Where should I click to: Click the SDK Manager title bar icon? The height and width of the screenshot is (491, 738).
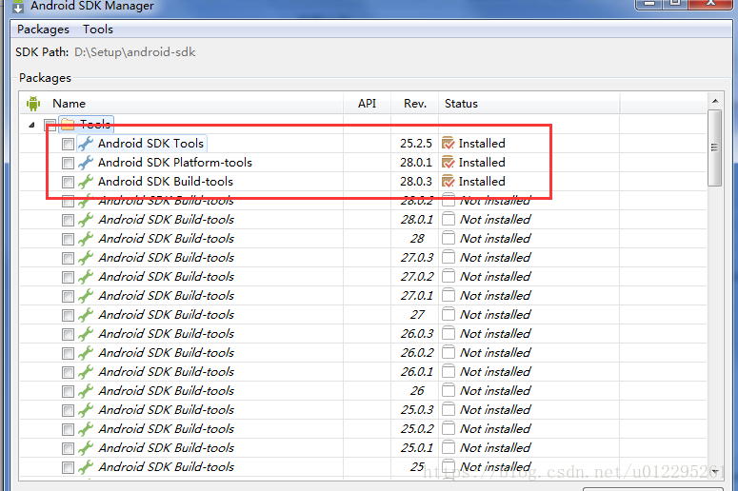tap(18, 7)
